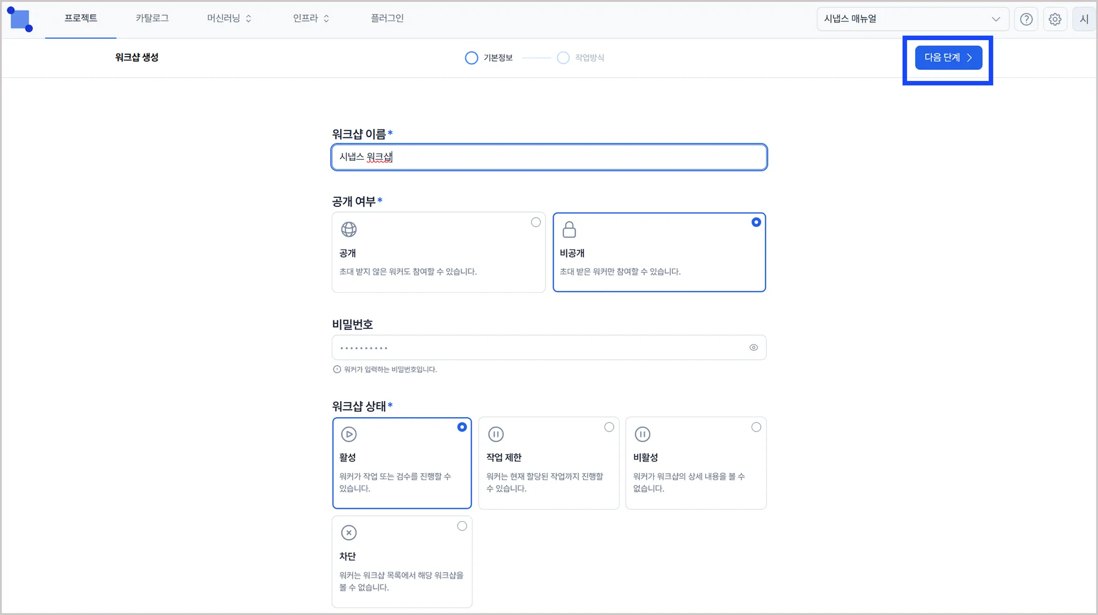
Task: Click the lock icon in 비공개 card
Action: point(569,229)
